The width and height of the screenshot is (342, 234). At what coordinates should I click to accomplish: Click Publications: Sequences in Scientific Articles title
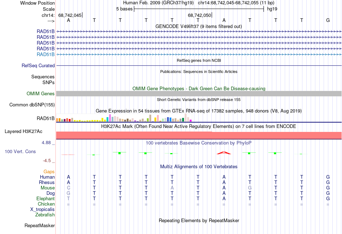[x=199, y=72]
